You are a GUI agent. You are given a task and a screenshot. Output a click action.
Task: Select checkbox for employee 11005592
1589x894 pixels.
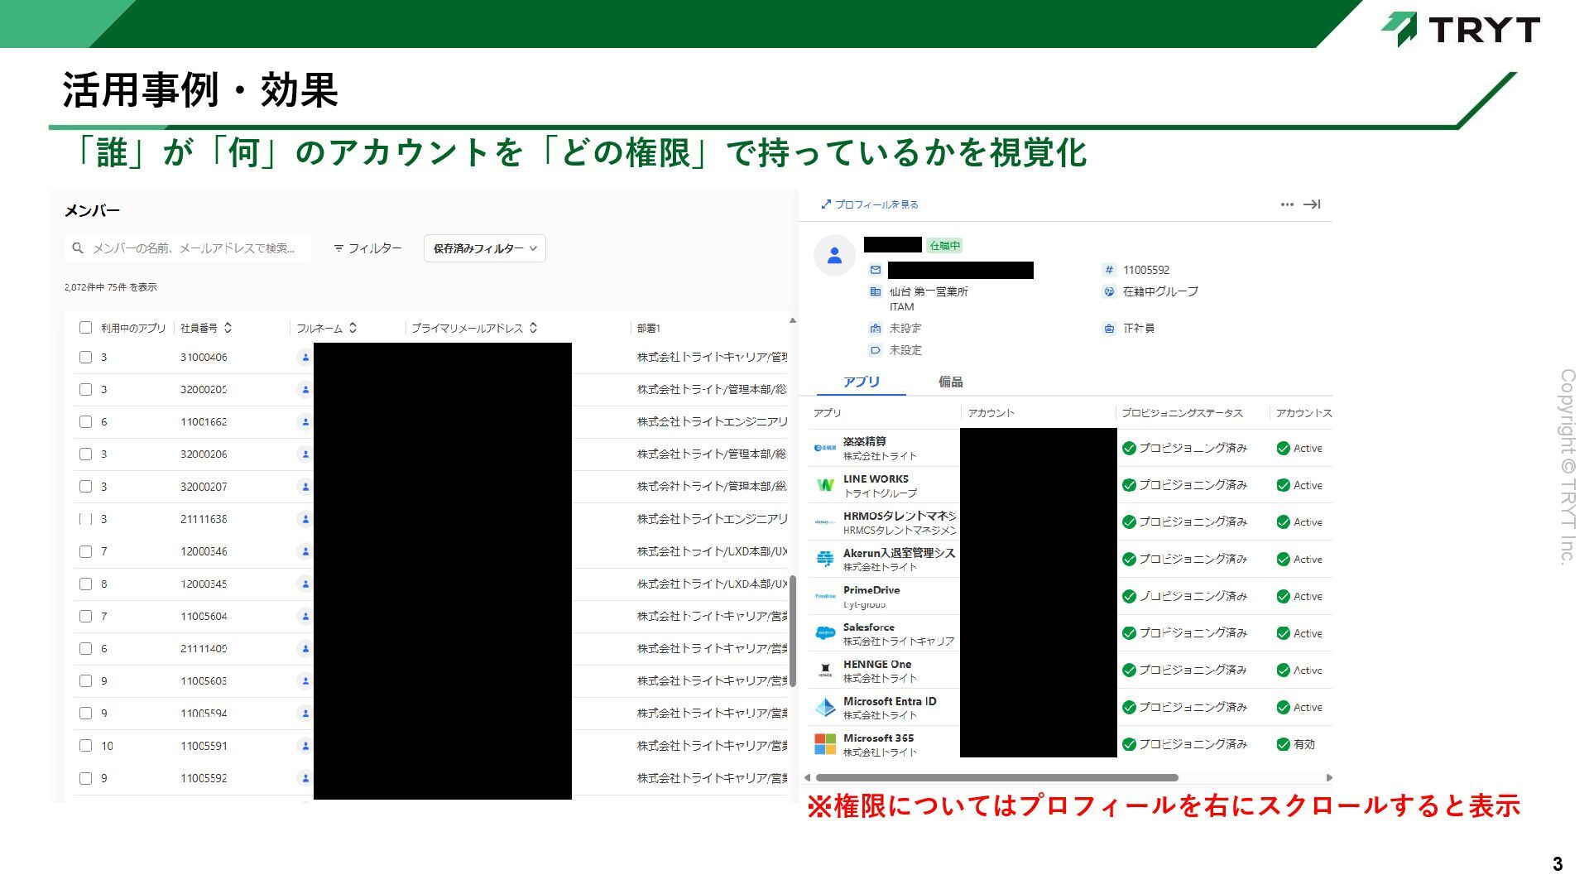pos(85,778)
